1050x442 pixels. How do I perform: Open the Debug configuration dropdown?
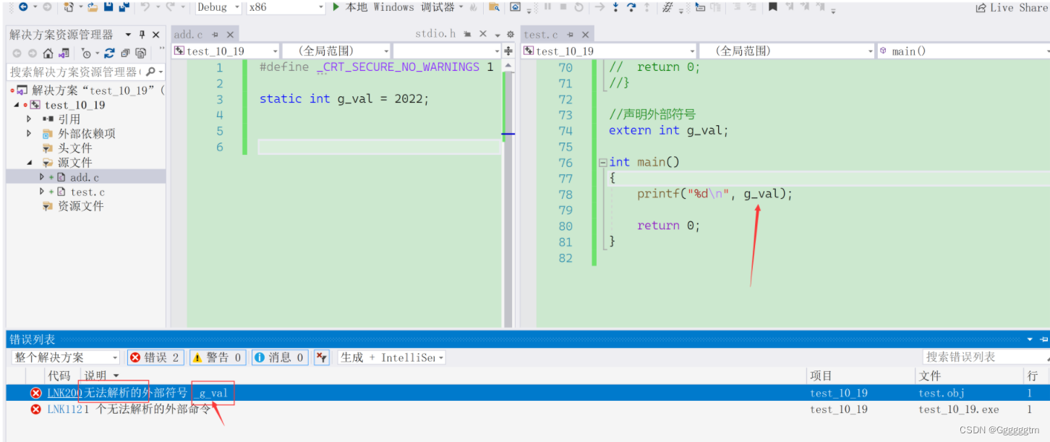click(x=218, y=7)
